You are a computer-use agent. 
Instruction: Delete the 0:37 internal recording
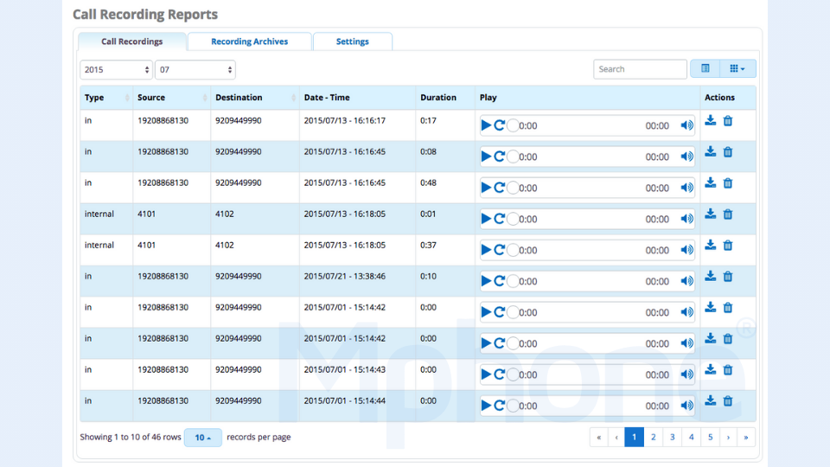click(x=728, y=245)
